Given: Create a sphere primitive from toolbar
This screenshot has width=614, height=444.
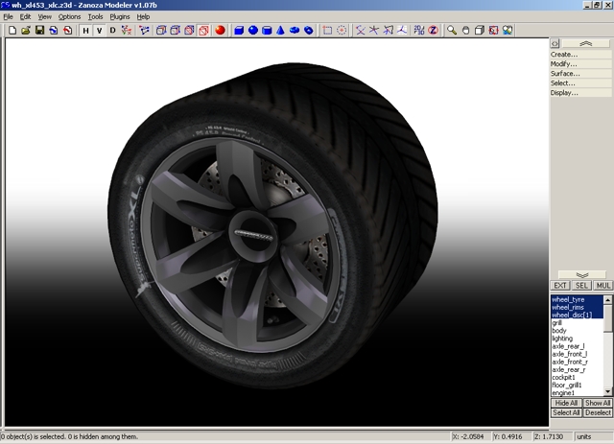Looking at the screenshot, I should pos(253,31).
